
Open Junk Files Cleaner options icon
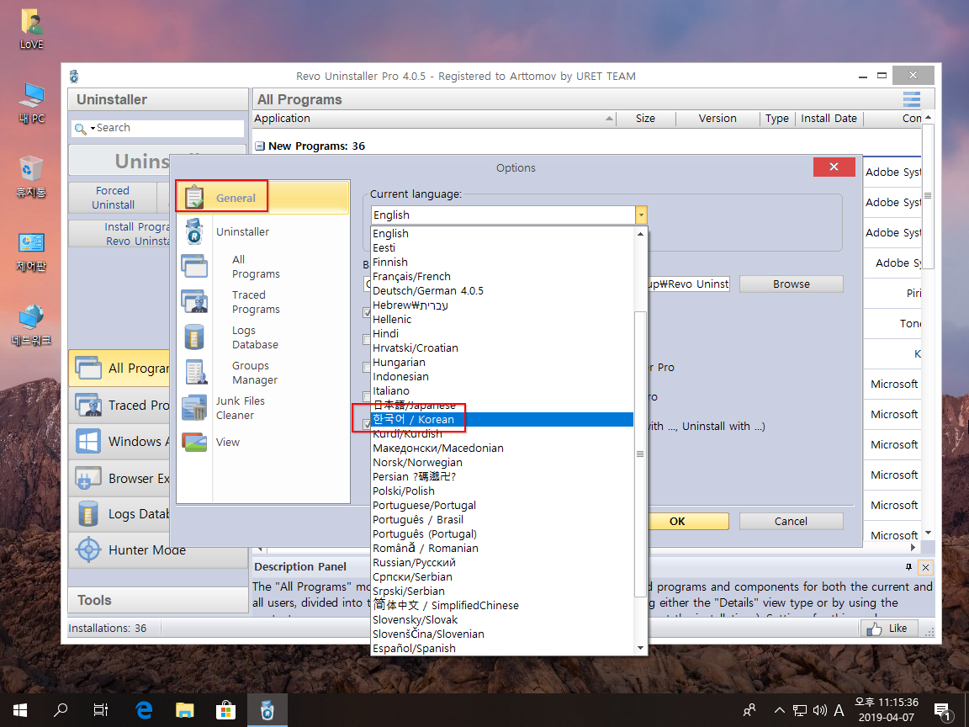pyautogui.click(x=194, y=407)
